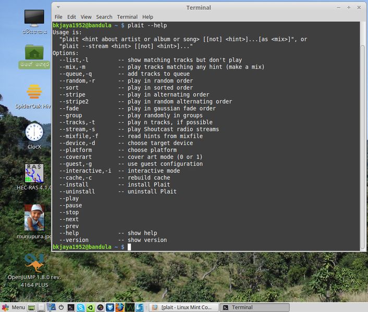Launch terminal from panel launcher
The width and height of the screenshot is (368, 312).
pyautogui.click(x=71, y=307)
